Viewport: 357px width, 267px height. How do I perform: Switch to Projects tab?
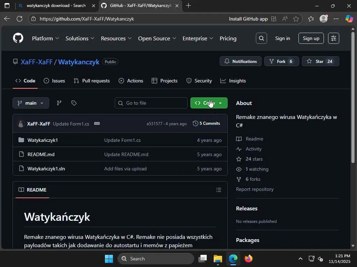click(165, 81)
